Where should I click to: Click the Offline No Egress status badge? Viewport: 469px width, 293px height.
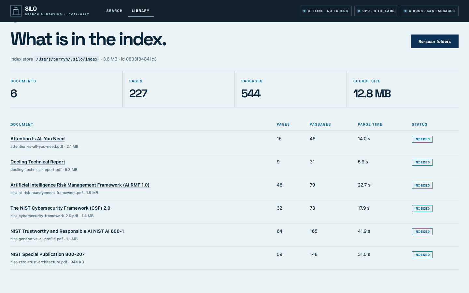(326, 11)
